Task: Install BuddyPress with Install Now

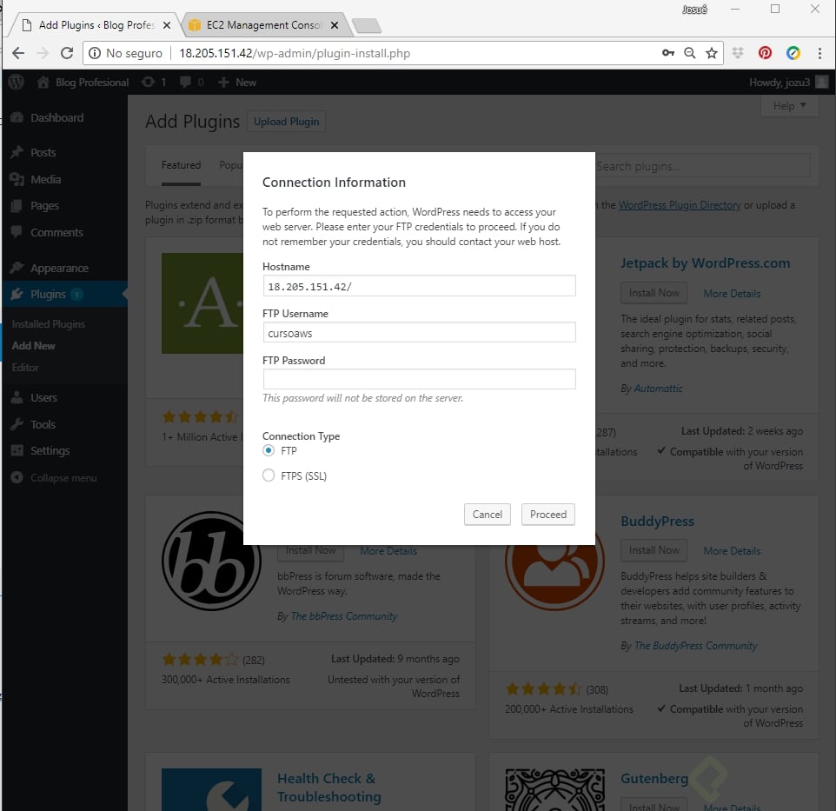Action: [x=654, y=550]
